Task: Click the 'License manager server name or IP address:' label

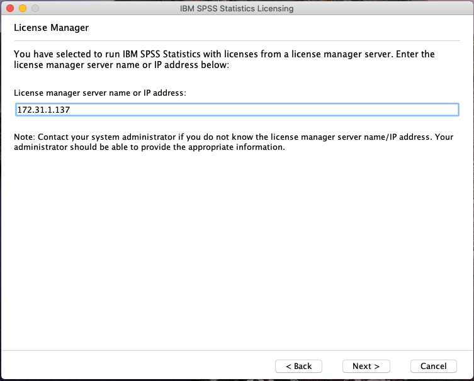Action: coord(100,93)
